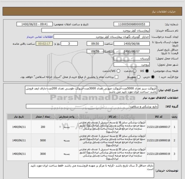Toggle the اسناد خزانه اسلامی payment checkbox

[x=117, y=77]
